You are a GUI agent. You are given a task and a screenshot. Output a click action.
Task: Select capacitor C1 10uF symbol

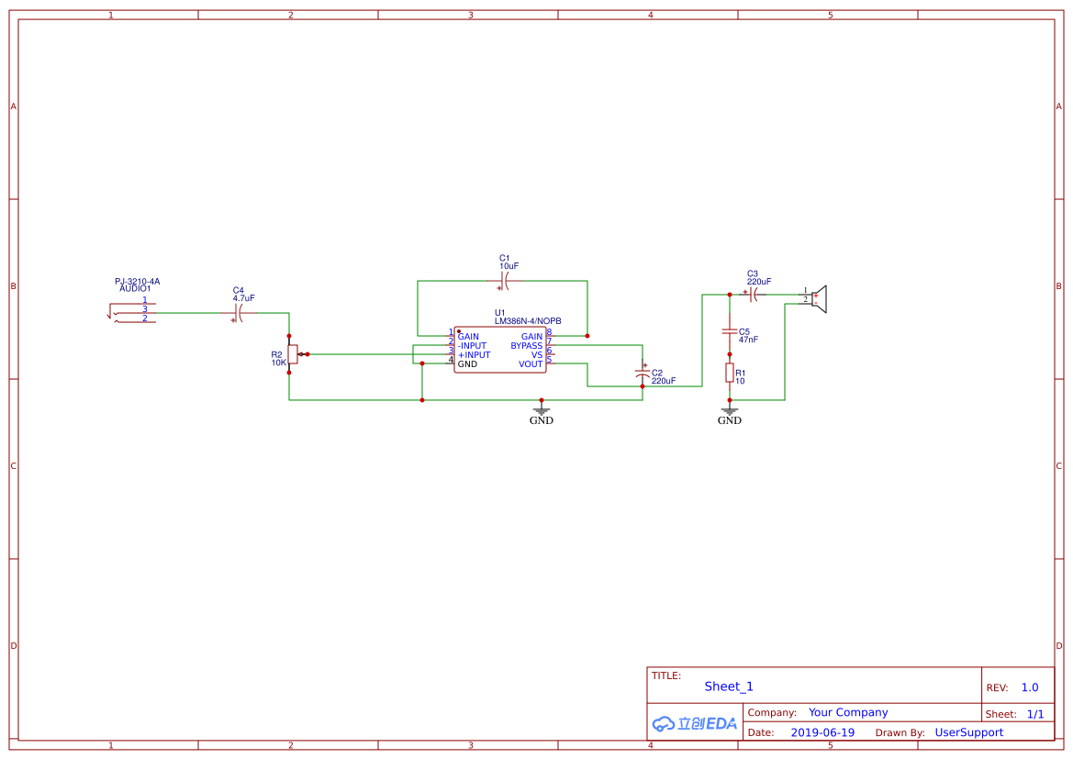point(504,281)
